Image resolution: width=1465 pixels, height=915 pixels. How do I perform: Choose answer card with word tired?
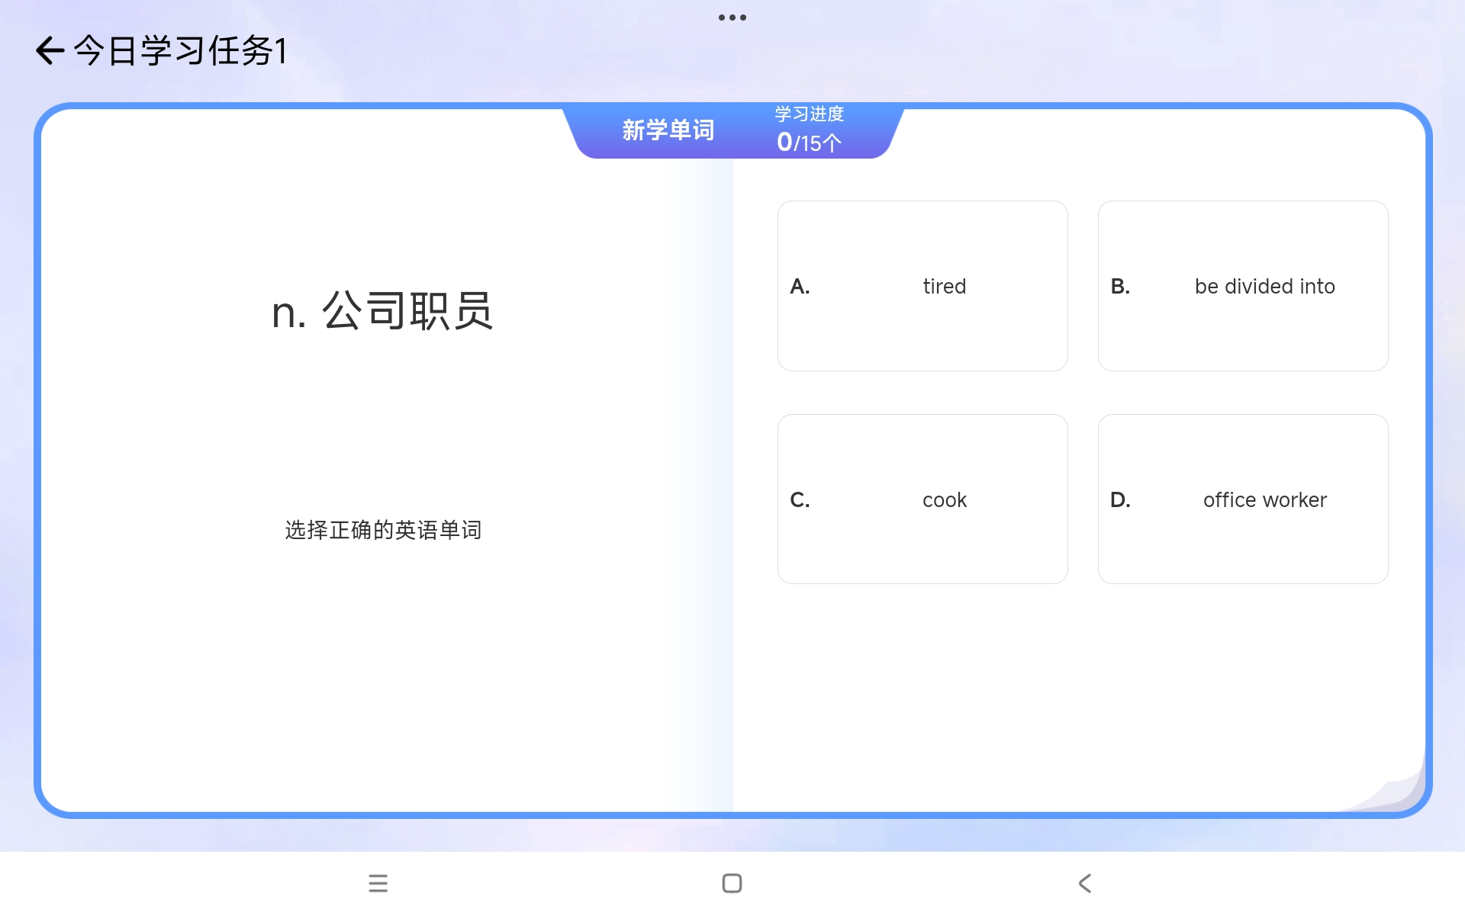pyautogui.click(x=922, y=286)
